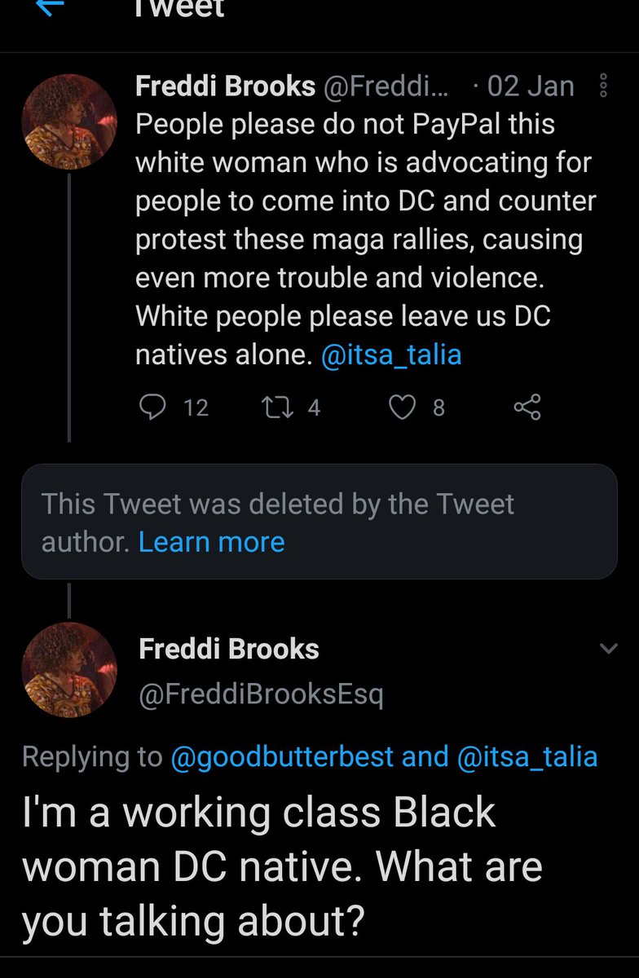Open the three-dot menu on first tweet
This screenshot has height=978, width=639.
coord(603,86)
